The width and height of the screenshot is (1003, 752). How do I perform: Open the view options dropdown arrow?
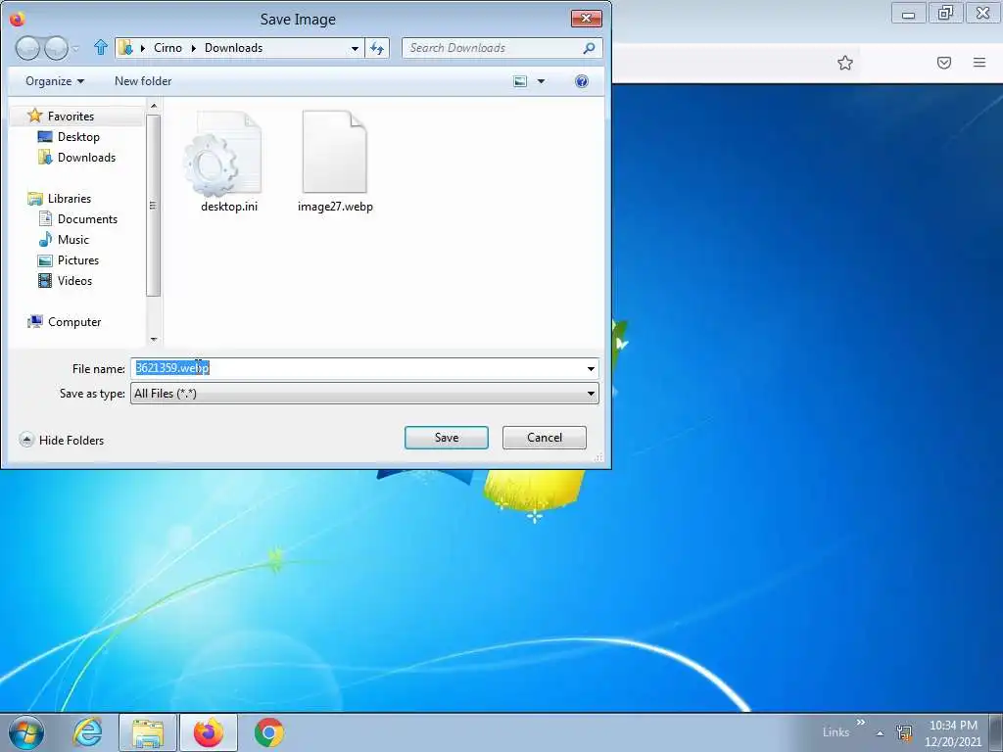click(541, 81)
